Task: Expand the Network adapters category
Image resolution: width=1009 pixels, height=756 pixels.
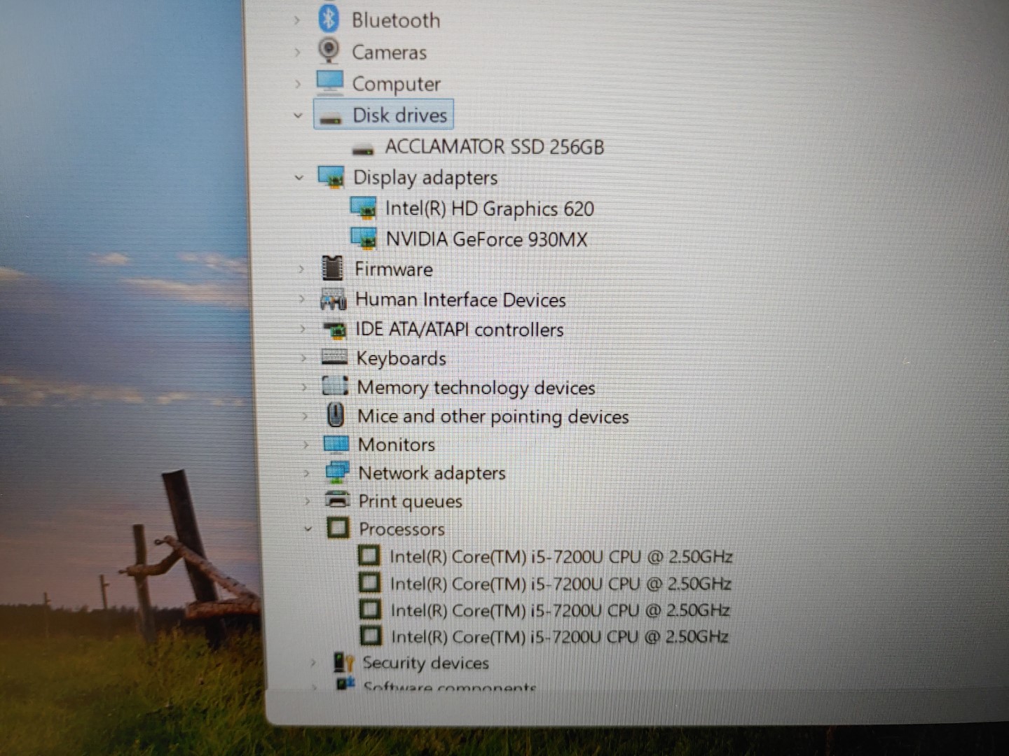Action: (306, 473)
